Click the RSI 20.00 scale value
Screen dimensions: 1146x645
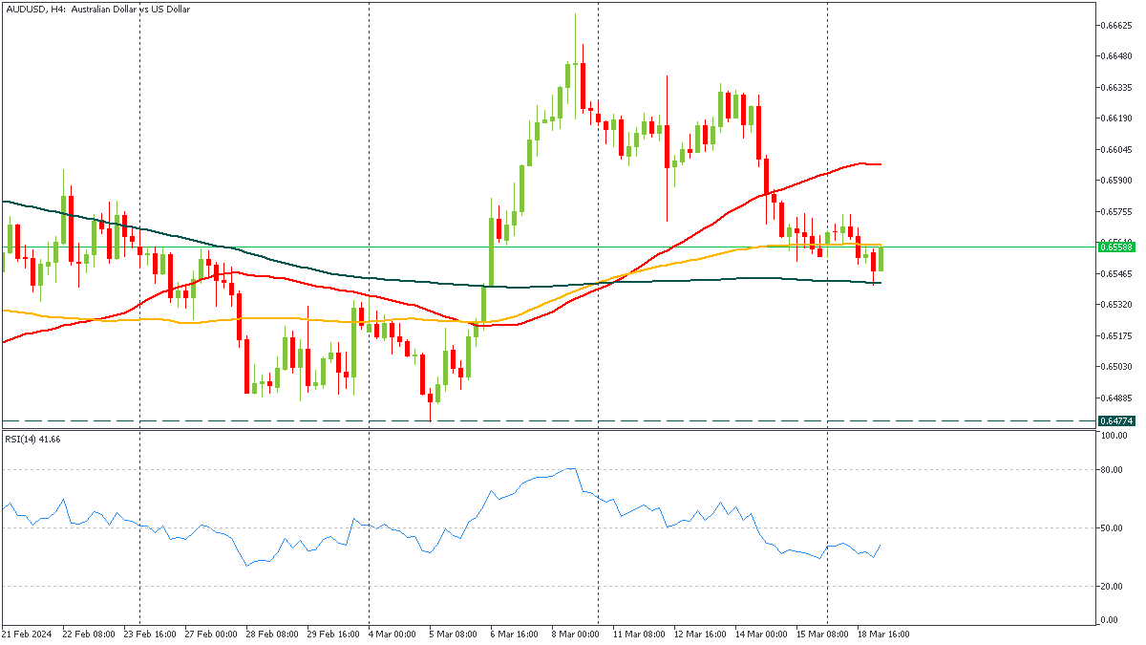(1113, 586)
